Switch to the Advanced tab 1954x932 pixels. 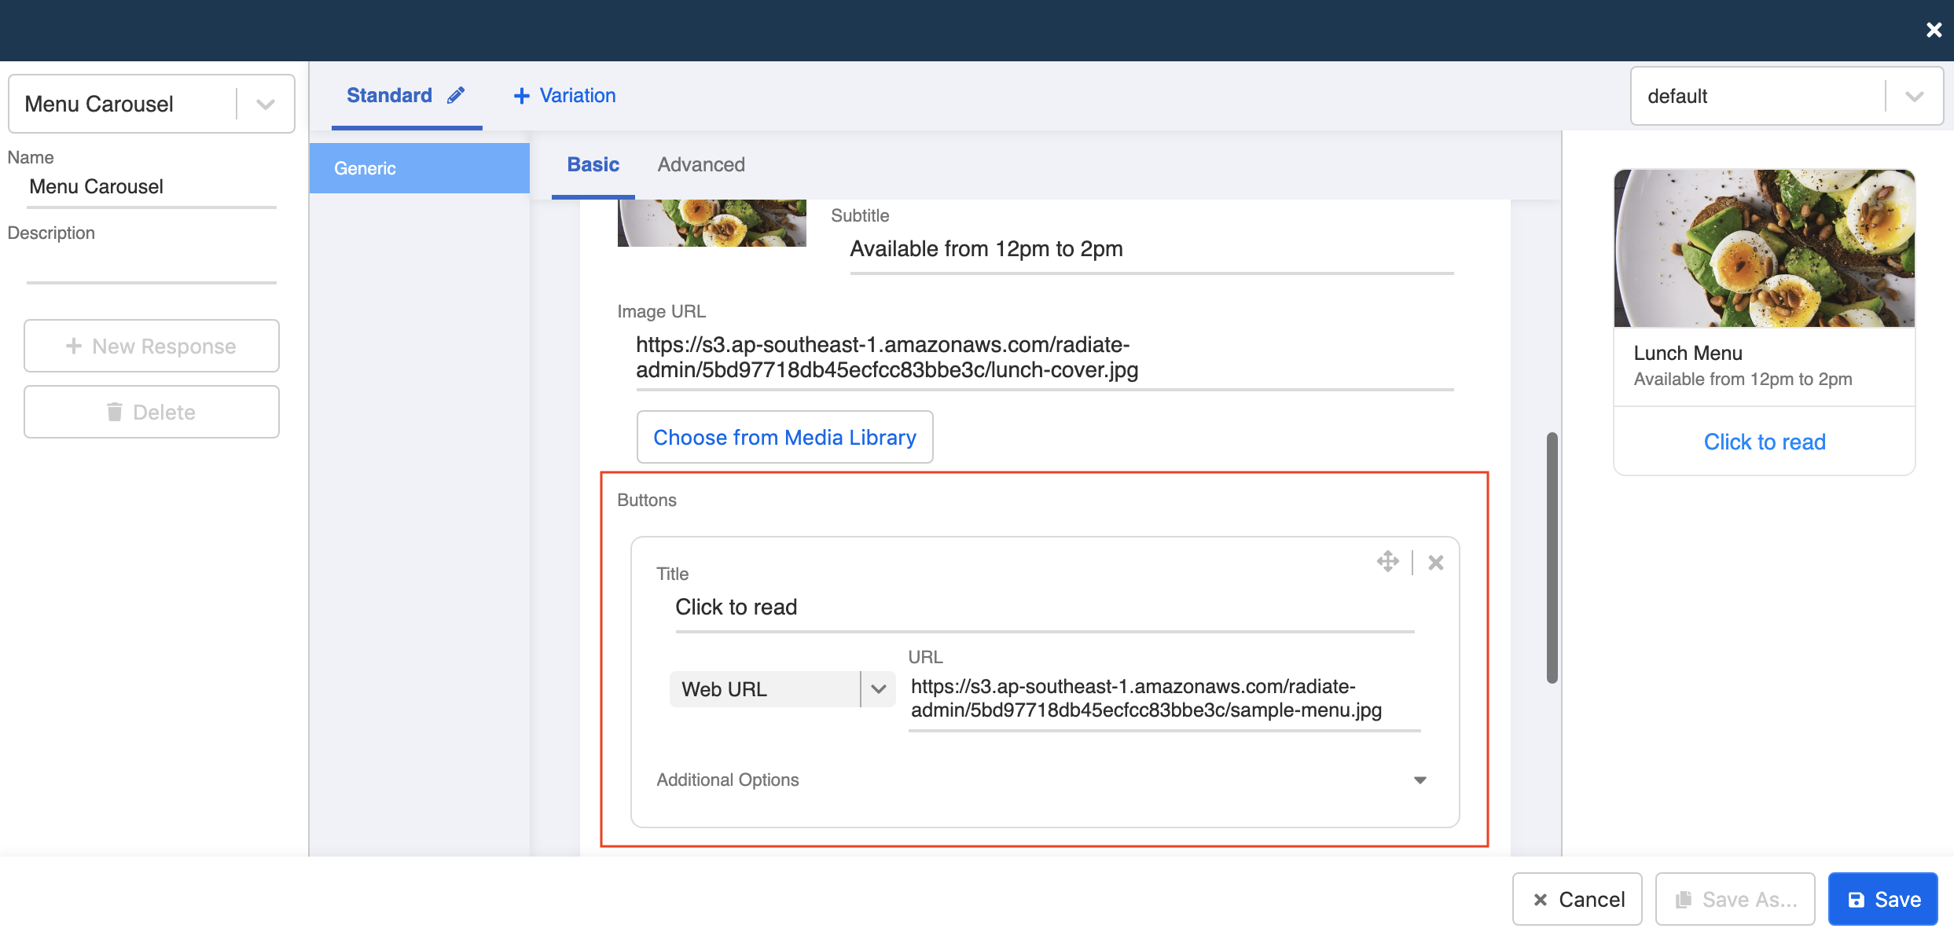pos(701,164)
